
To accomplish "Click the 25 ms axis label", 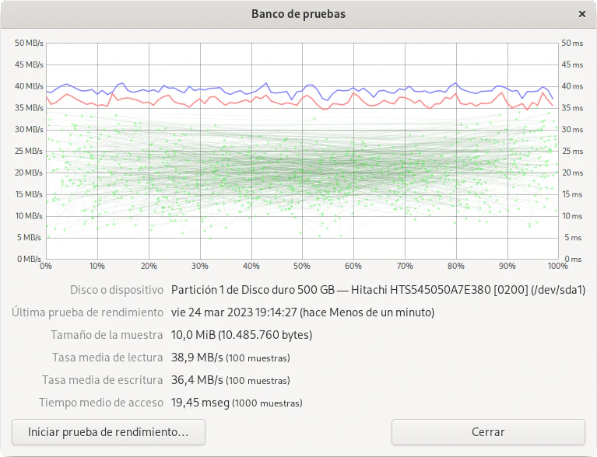I will click(571, 151).
